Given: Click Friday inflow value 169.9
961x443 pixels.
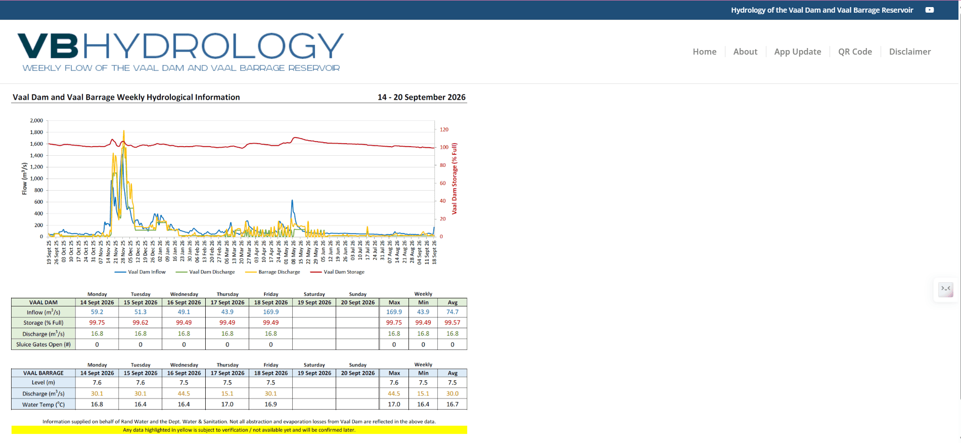Looking at the screenshot, I should point(271,312).
